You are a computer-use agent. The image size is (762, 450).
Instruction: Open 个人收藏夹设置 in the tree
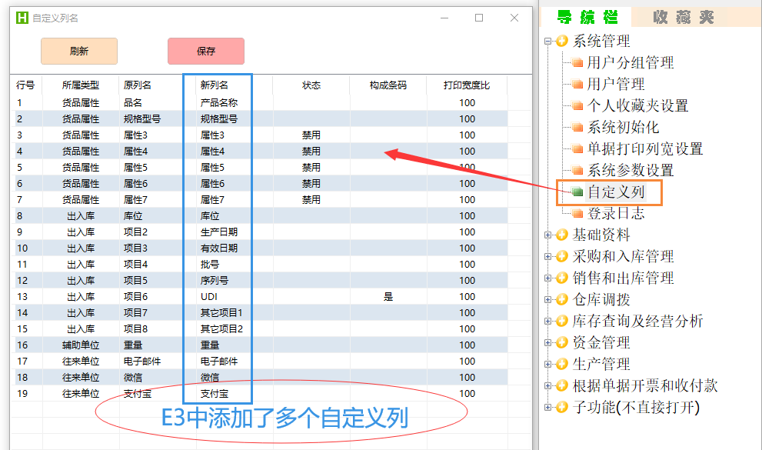coord(637,105)
